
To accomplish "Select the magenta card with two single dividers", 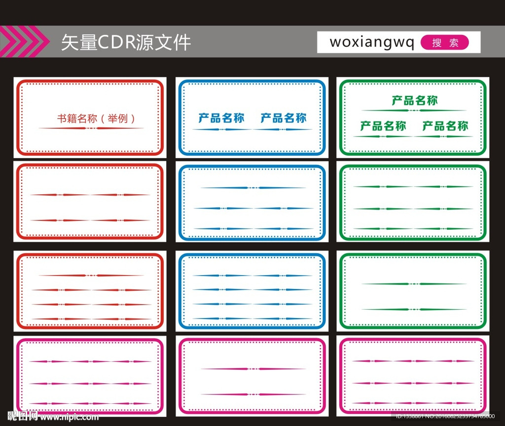I will click(252, 376).
